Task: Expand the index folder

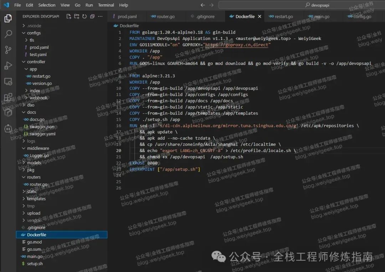Action: (62, 91)
